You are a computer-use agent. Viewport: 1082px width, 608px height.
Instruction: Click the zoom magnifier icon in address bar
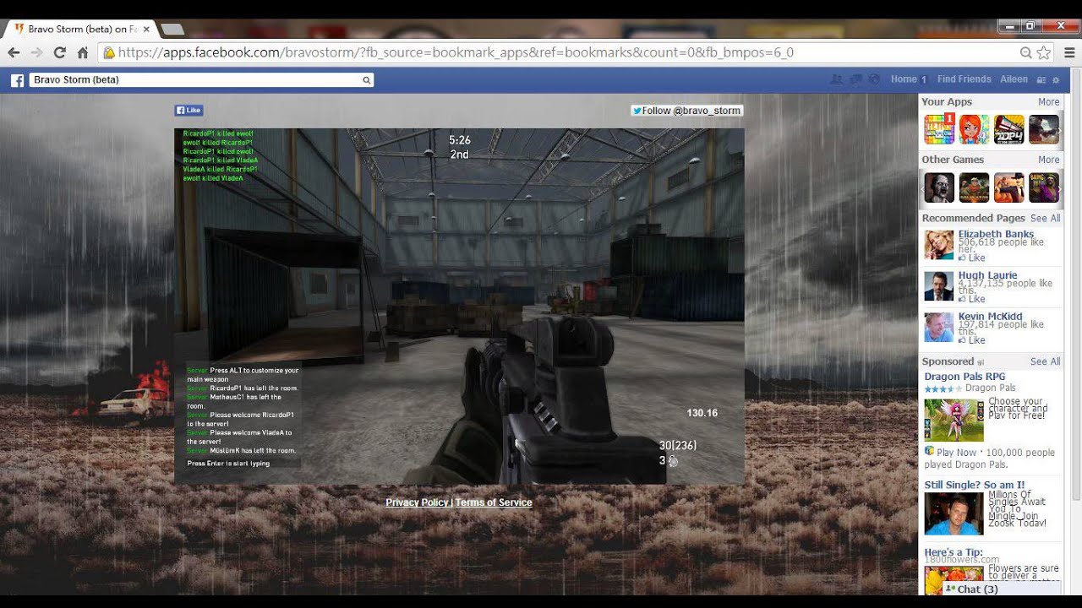click(x=1026, y=52)
